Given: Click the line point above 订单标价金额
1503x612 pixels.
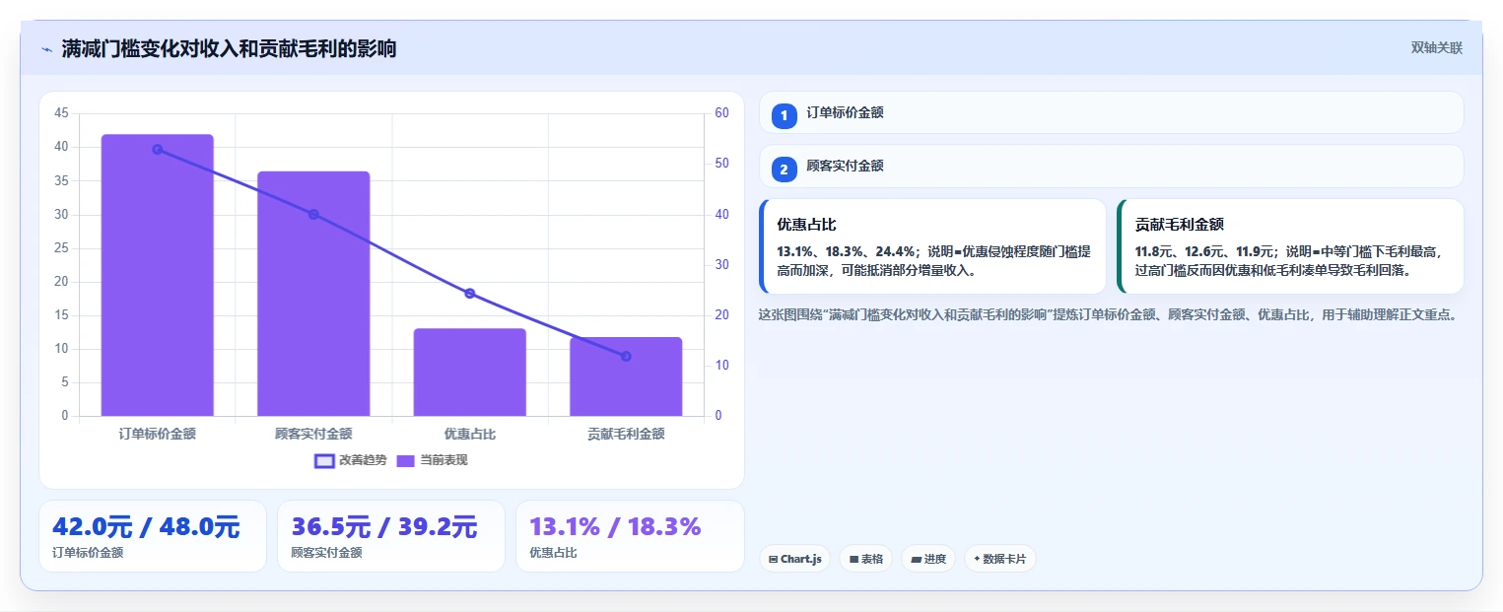Looking at the screenshot, I should (158, 149).
